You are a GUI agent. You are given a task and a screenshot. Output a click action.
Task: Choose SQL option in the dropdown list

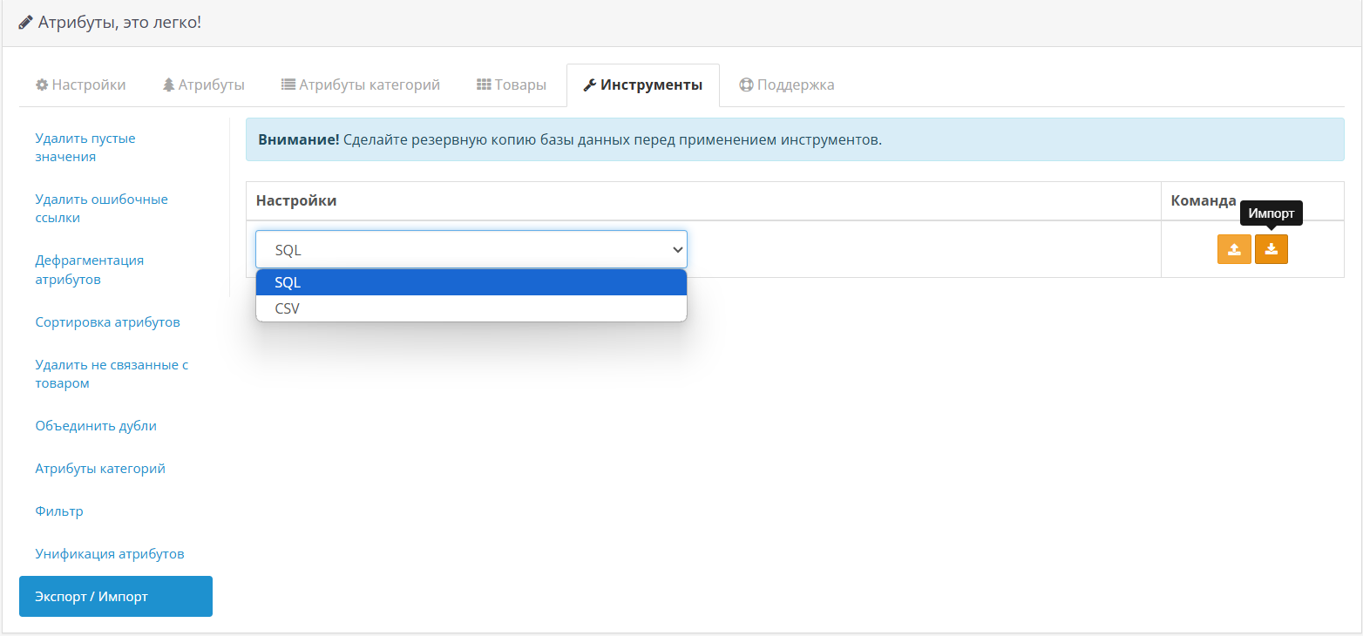(x=471, y=282)
